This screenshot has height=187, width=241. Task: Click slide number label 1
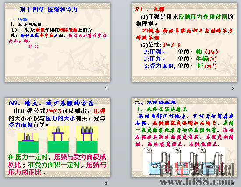click(x=106, y=88)
